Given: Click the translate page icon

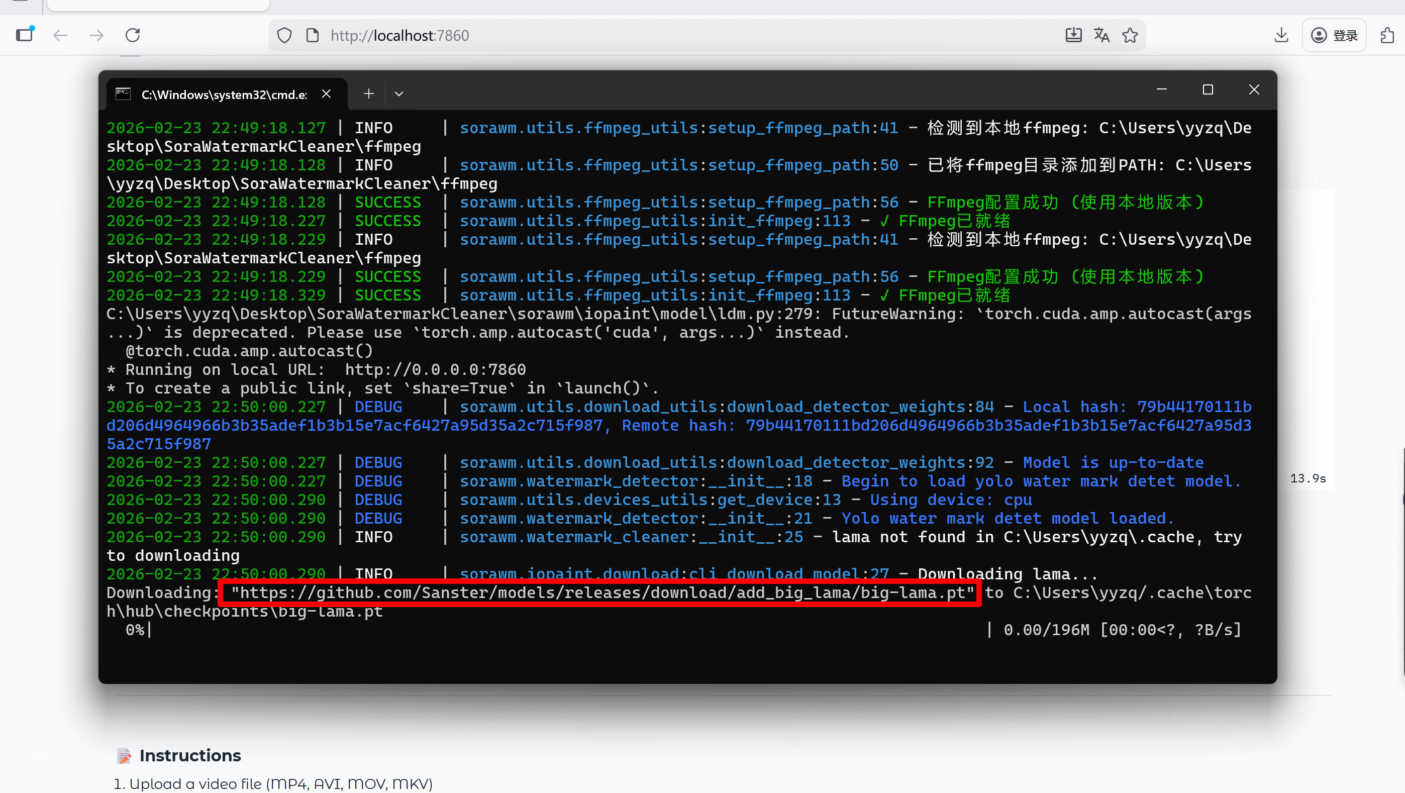Looking at the screenshot, I should (x=1101, y=36).
